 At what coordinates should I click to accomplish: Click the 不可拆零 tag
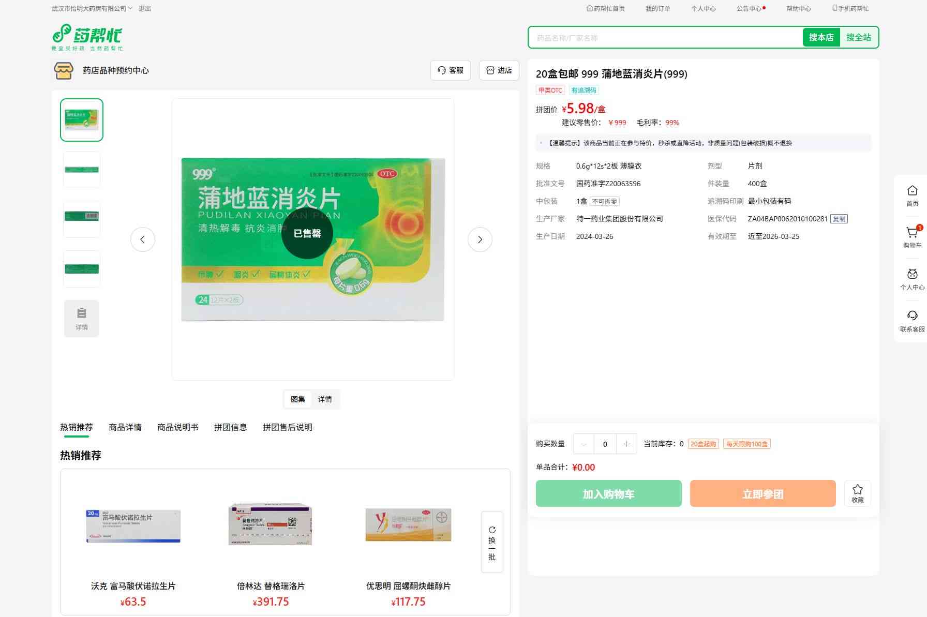605,201
